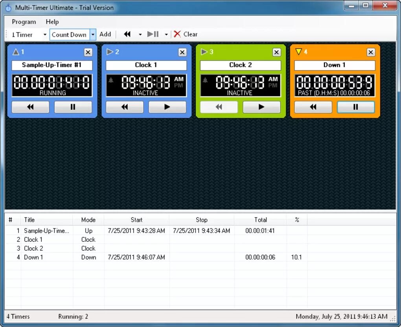The image size is (401, 327).
Task: Click stop time 7/25/2011 9:43:34 AM
Action: pyautogui.click(x=202, y=231)
